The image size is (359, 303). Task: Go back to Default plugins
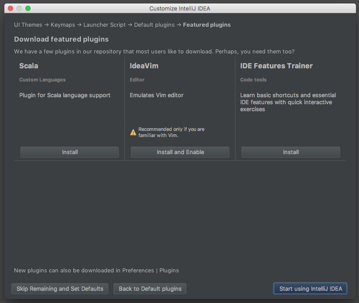click(150, 289)
